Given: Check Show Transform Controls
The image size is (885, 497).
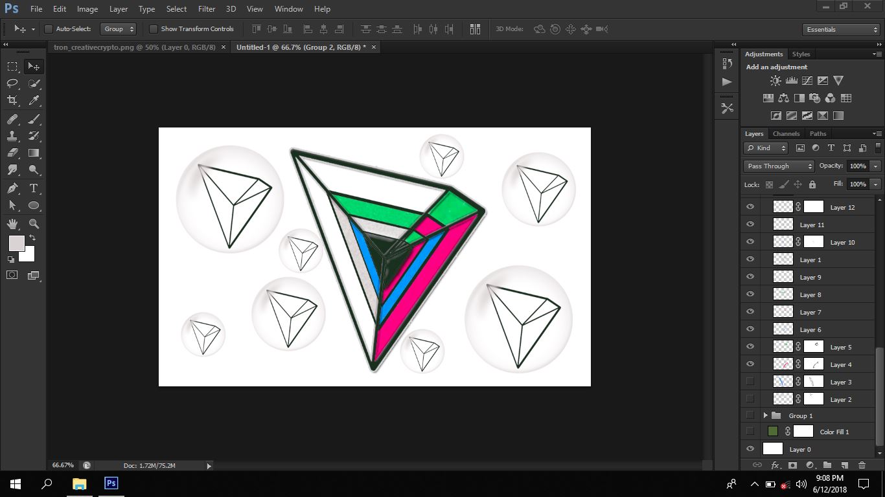Looking at the screenshot, I should click(154, 29).
